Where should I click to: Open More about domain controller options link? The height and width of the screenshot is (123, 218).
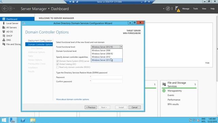tap(73, 99)
